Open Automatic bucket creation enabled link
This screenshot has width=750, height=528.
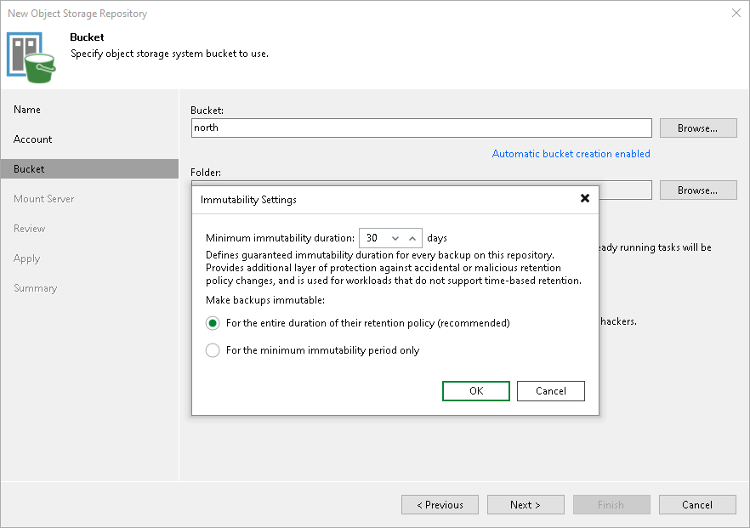571,154
